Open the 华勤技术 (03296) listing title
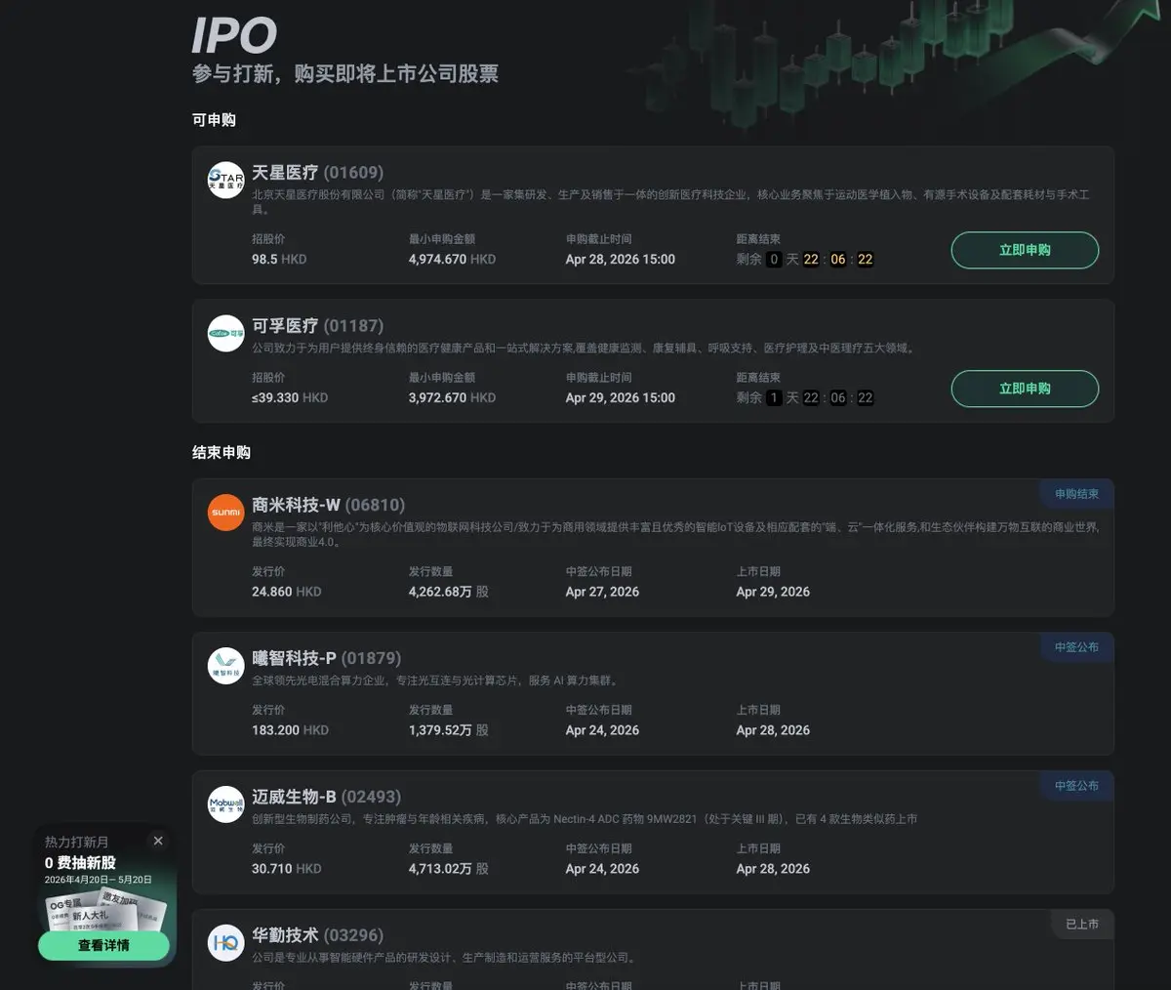 [317, 935]
